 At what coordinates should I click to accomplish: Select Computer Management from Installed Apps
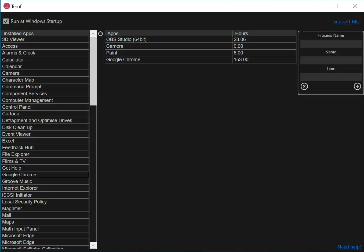pos(45,100)
